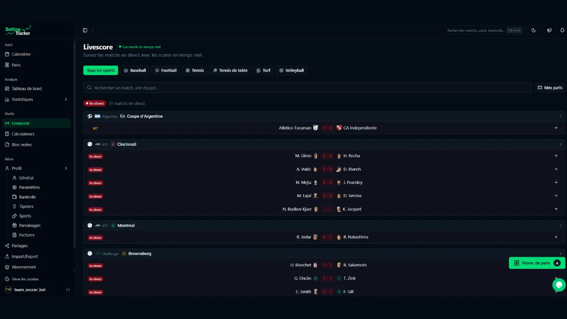Open Mes paris
The image size is (567, 319).
tap(550, 88)
